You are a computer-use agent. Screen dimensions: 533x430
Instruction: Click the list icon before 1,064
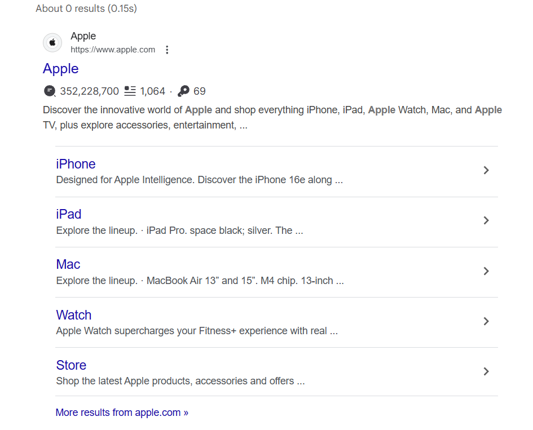(x=130, y=91)
